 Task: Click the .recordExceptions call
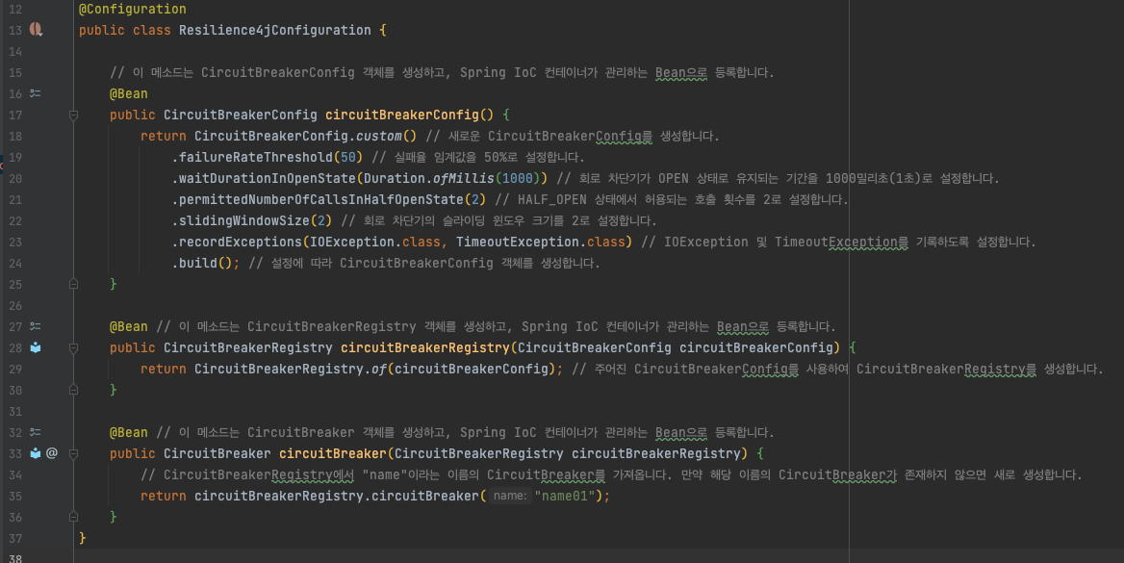coord(238,242)
